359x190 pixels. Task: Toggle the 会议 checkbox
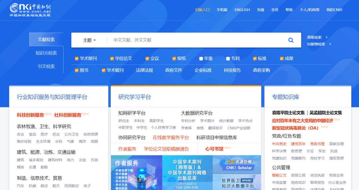point(147,58)
